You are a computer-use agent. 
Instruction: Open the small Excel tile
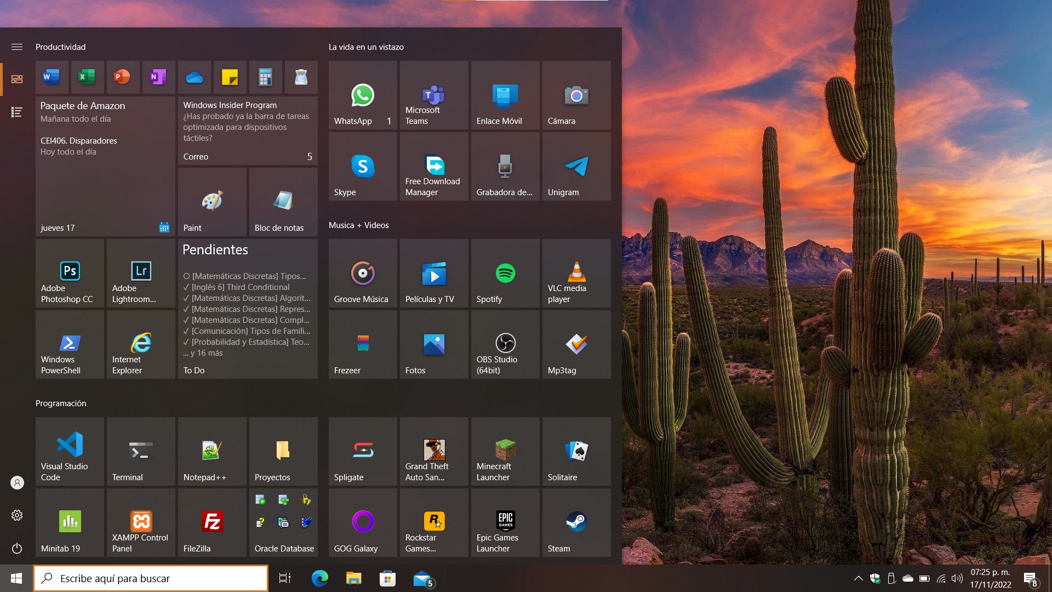click(87, 77)
